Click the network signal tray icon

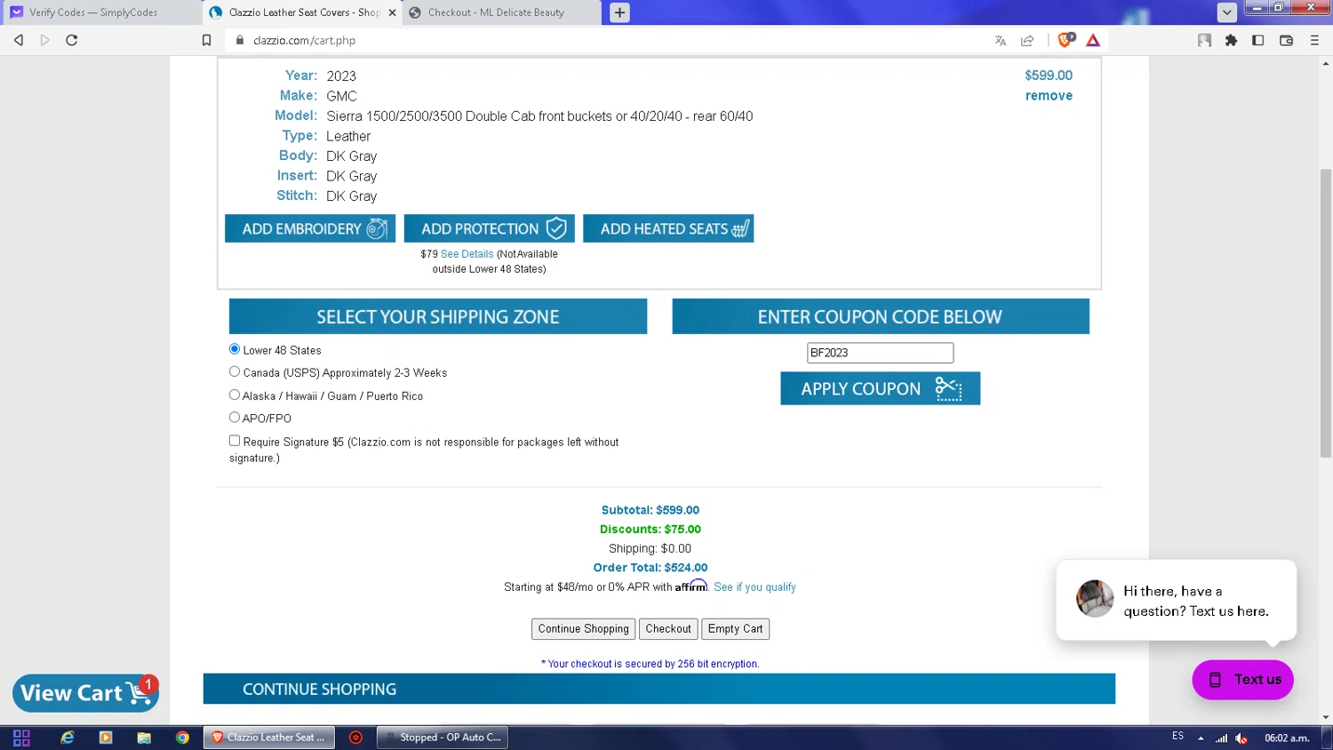(1222, 738)
